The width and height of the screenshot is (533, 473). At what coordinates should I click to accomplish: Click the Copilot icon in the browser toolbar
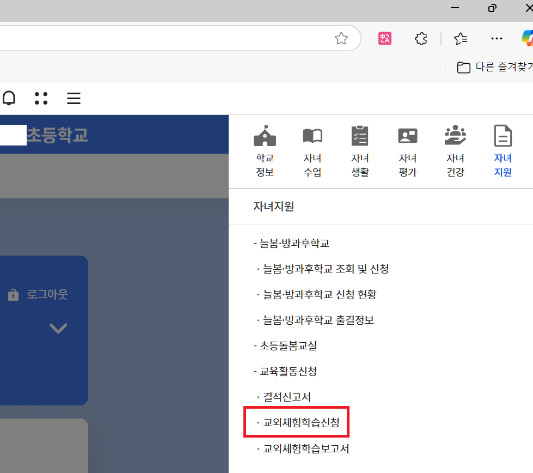(526, 38)
